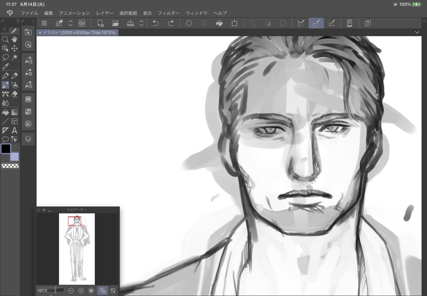
Task: Expand canvas tab list chevron at right
Action: (x=417, y=32)
